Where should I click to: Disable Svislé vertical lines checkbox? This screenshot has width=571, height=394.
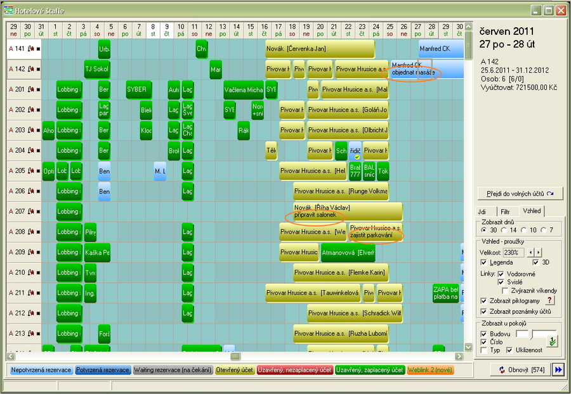tap(501, 282)
